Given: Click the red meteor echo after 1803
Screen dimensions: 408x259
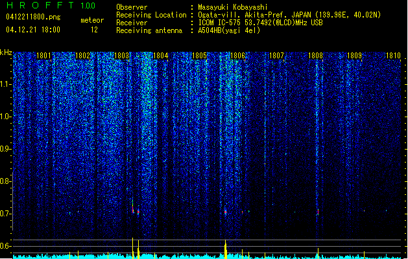Looking at the screenshot, I should [x=133, y=208].
